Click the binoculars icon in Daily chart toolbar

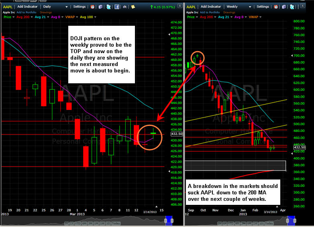[x=125, y=7]
